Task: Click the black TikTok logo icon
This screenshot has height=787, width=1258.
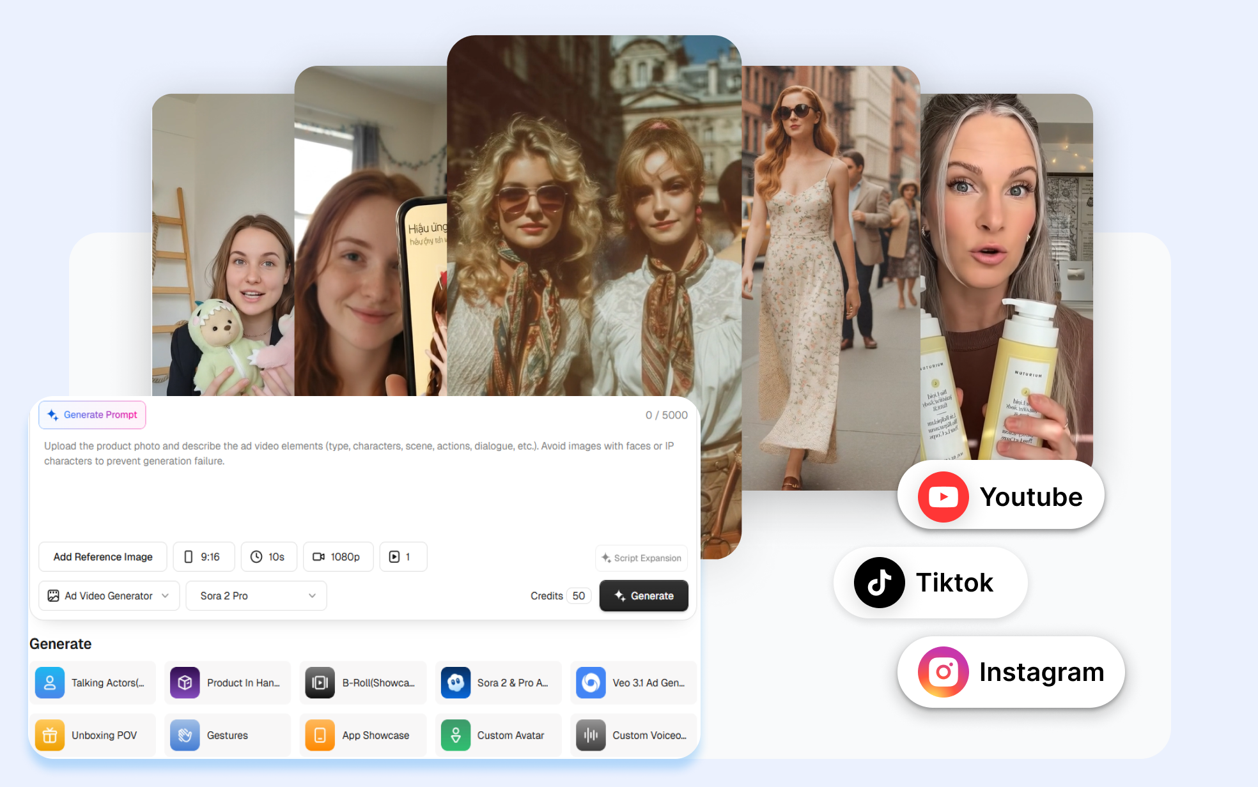Action: 880,583
